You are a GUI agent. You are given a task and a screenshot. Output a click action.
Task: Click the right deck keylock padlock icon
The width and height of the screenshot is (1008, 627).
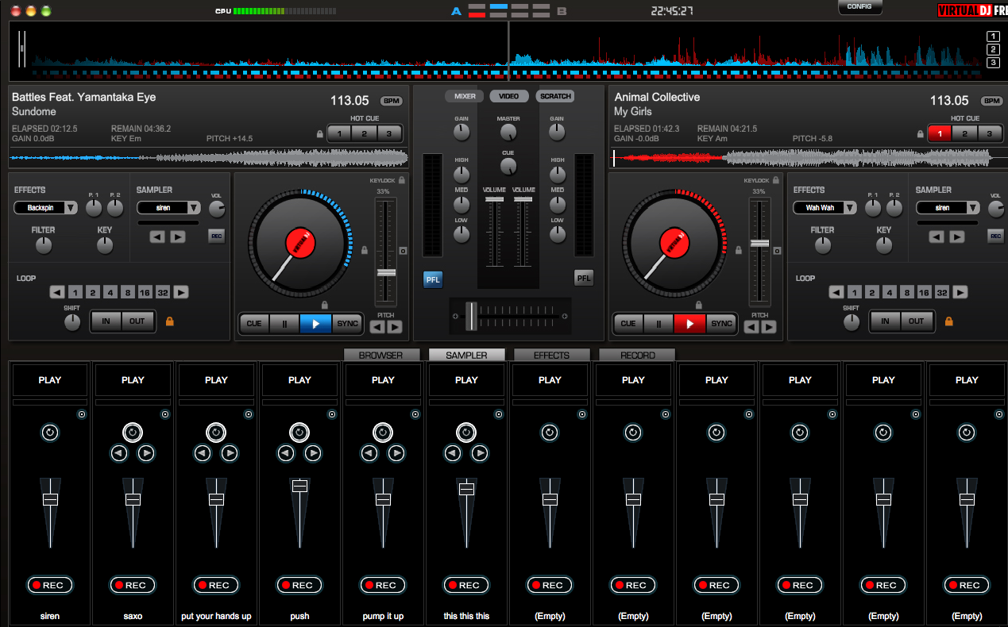[776, 181]
